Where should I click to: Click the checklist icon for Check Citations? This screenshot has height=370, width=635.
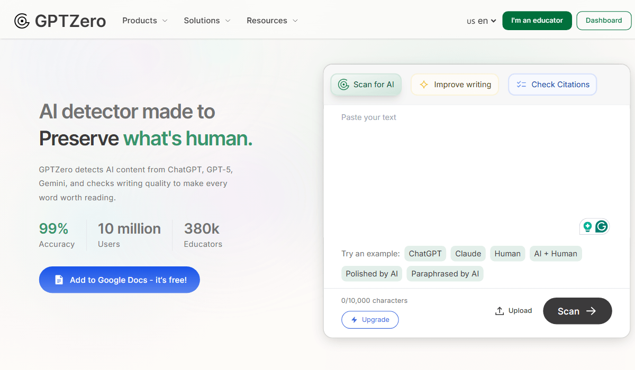tap(521, 85)
